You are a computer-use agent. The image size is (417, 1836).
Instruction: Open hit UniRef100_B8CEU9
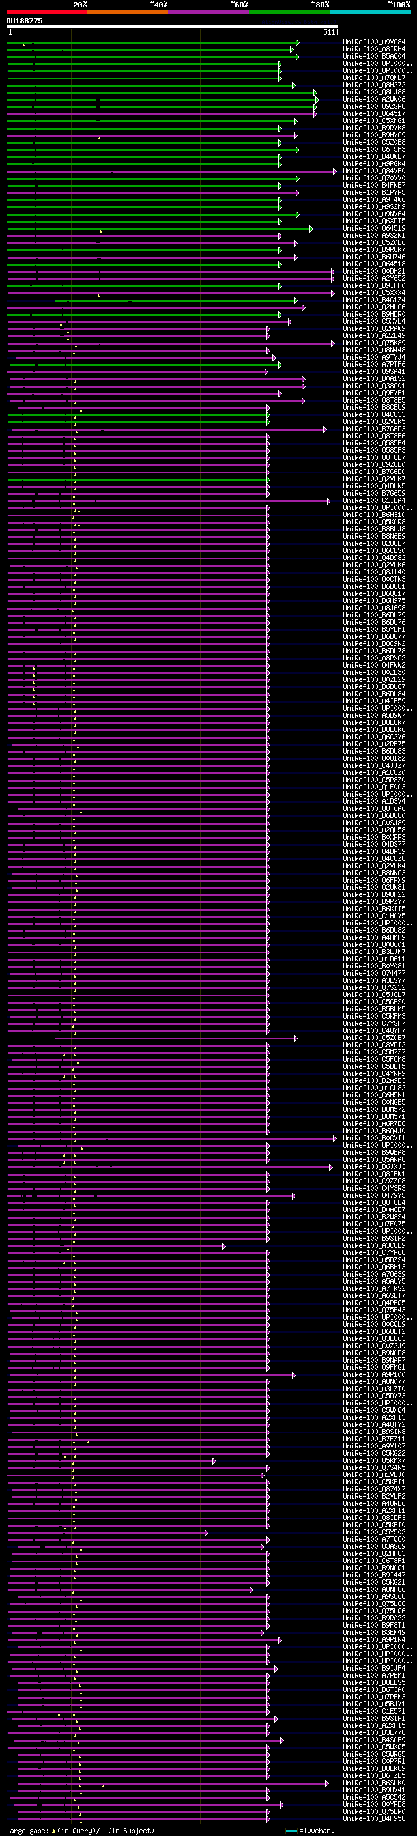point(374,408)
